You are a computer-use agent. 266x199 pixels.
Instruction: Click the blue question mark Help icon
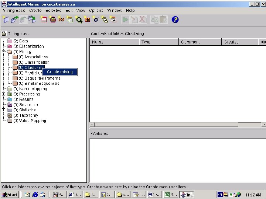click(175, 20)
